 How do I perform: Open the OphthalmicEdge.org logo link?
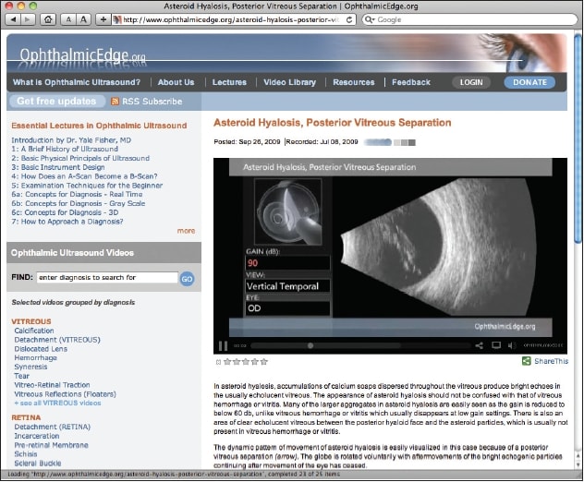coord(82,55)
